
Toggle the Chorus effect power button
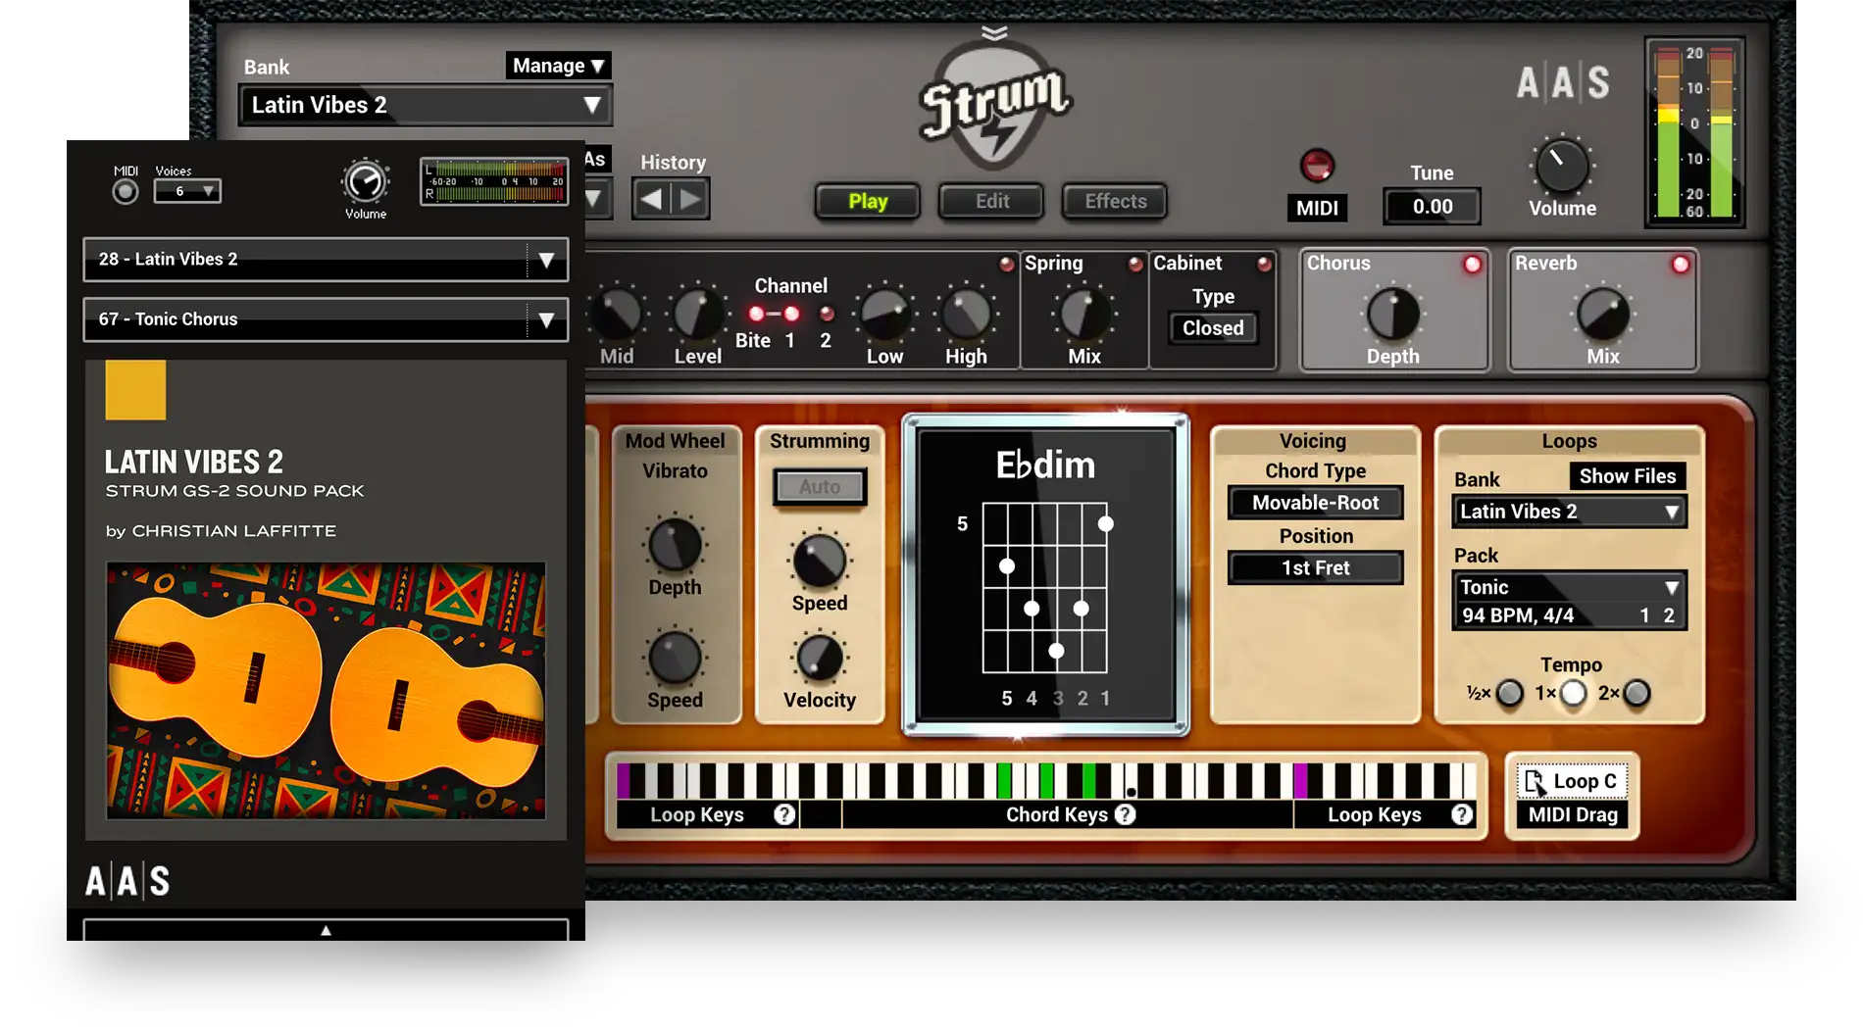pyautogui.click(x=1472, y=265)
